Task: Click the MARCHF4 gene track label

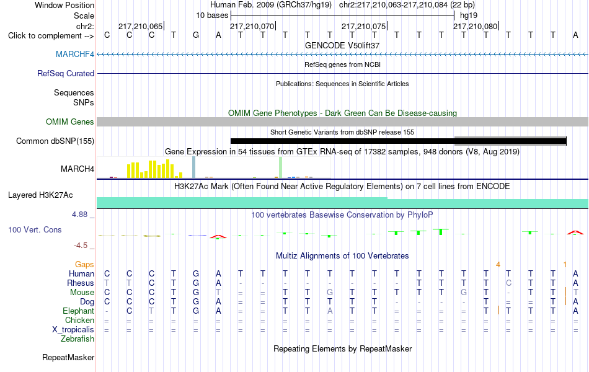Action: pyautogui.click(x=75, y=54)
